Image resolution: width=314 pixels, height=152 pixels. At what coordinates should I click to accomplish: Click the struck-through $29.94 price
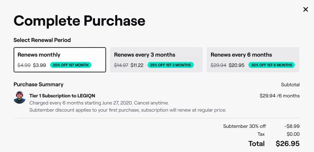(x=219, y=65)
